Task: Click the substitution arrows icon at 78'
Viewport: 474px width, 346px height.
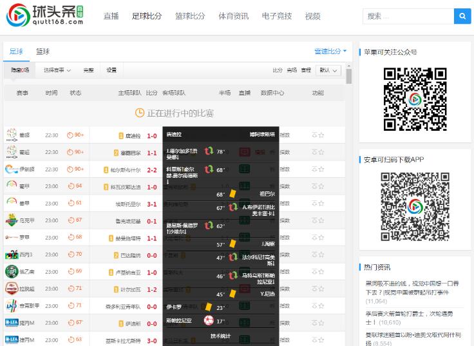Action: click(209, 151)
